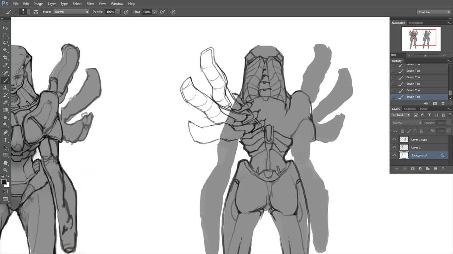Delete current state in History panel
The height and width of the screenshot is (254, 453).
(443, 103)
